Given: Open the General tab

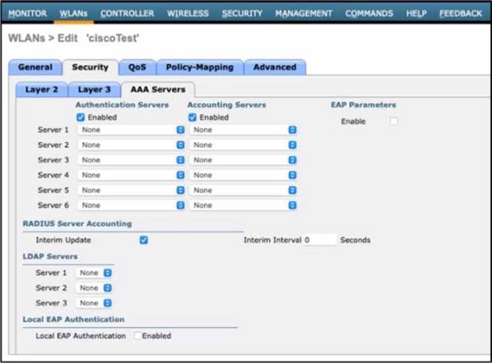Looking at the screenshot, I should 35,67.
